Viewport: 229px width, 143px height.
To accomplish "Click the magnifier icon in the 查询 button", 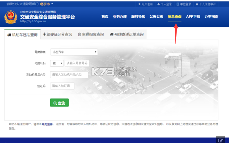I will tap(55, 103).
